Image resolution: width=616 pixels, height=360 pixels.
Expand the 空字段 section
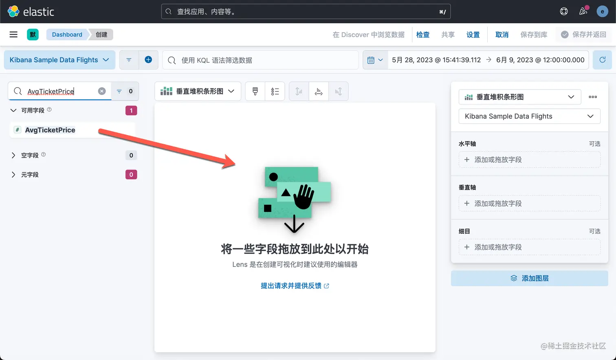pos(13,155)
